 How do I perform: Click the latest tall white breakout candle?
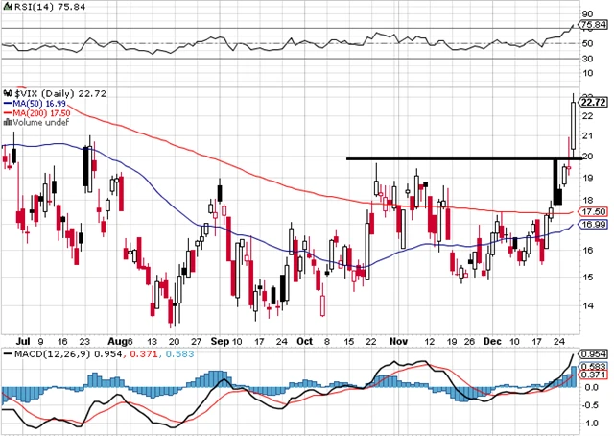(574, 126)
